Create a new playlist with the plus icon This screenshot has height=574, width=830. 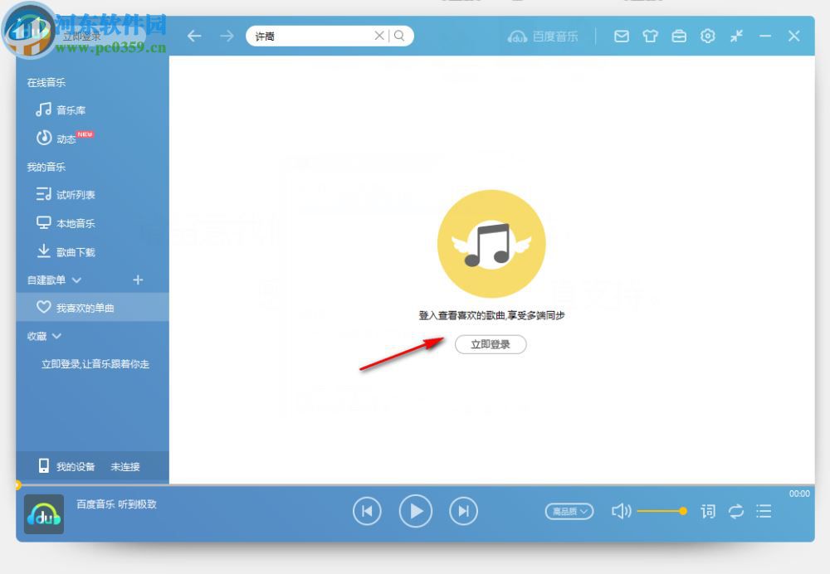click(x=139, y=280)
